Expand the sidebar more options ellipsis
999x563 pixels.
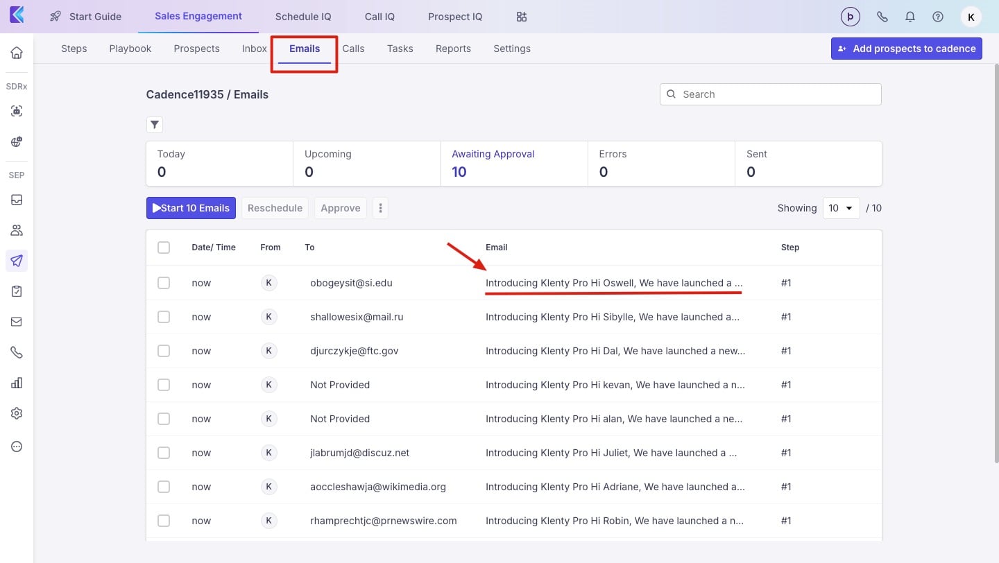(x=17, y=447)
